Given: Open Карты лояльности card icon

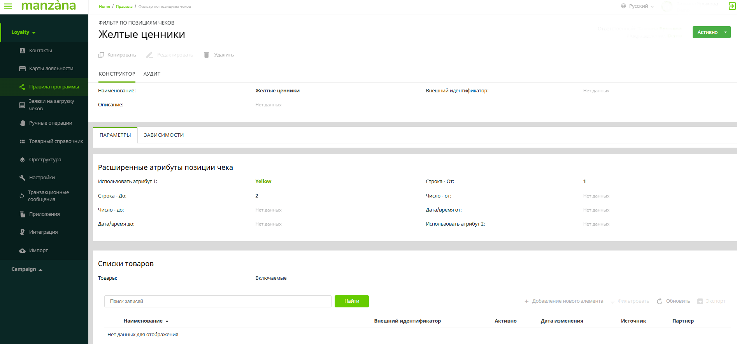Looking at the screenshot, I should (22, 69).
